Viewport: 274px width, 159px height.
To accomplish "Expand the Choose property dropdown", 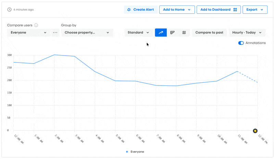I will [x=87, y=32].
